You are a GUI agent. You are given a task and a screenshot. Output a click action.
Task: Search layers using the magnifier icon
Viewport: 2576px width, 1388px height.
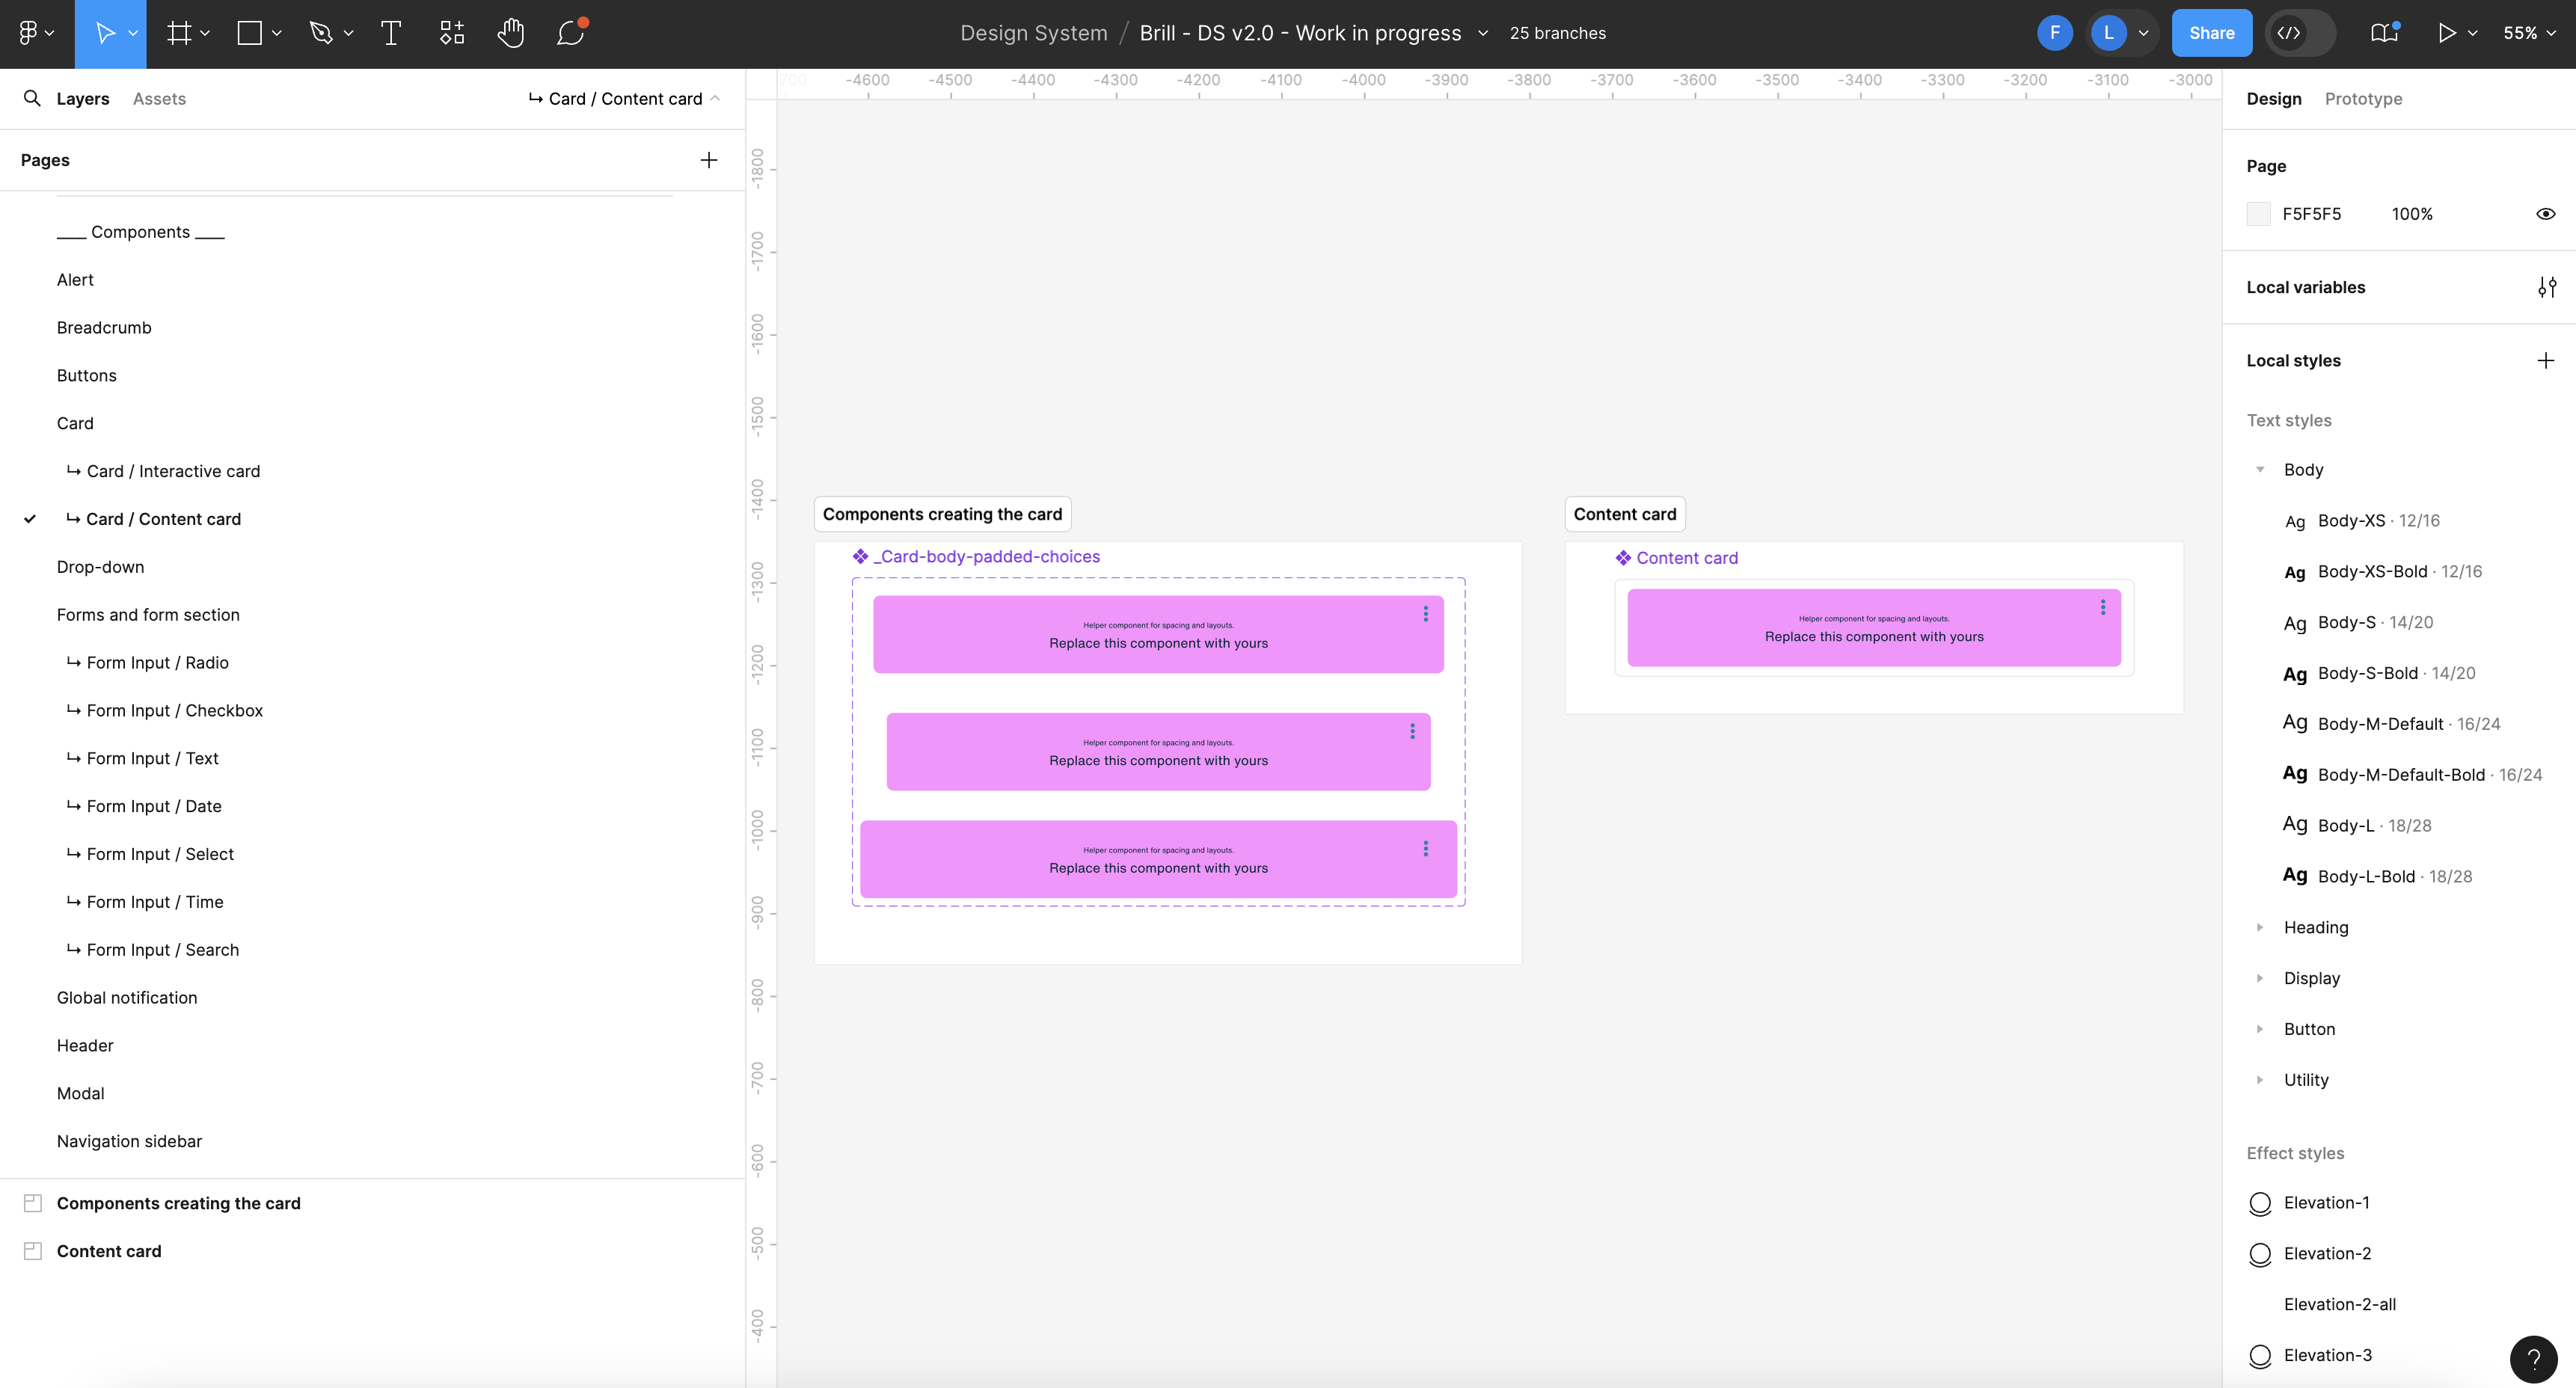[31, 98]
